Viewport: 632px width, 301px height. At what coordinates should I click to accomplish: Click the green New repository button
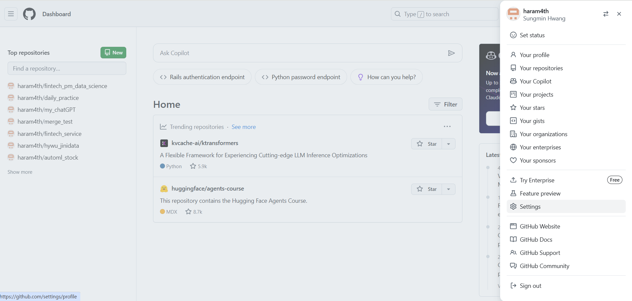pos(113,52)
